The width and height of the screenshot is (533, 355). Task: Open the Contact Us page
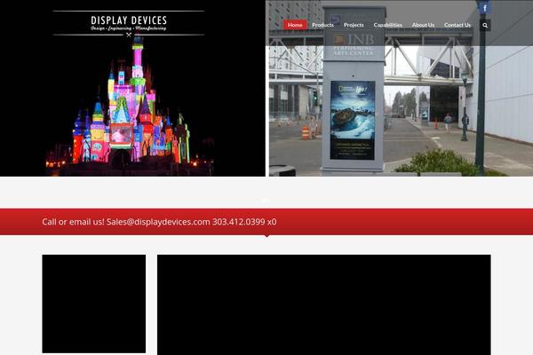[x=457, y=25]
